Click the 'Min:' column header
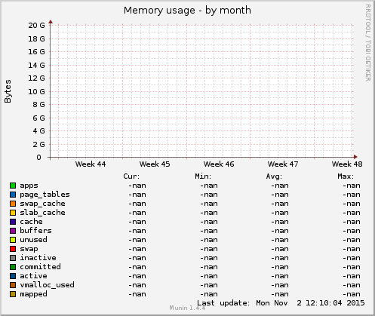Screen dimensions: 375x316 203,176
